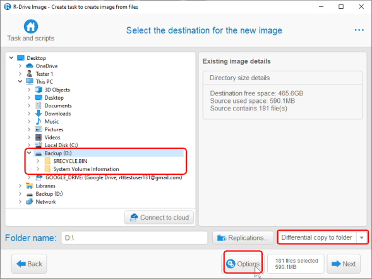Image resolution: width=372 pixels, height=279 pixels.
Task: Click the Tester 1 user icon
Action: pos(30,74)
